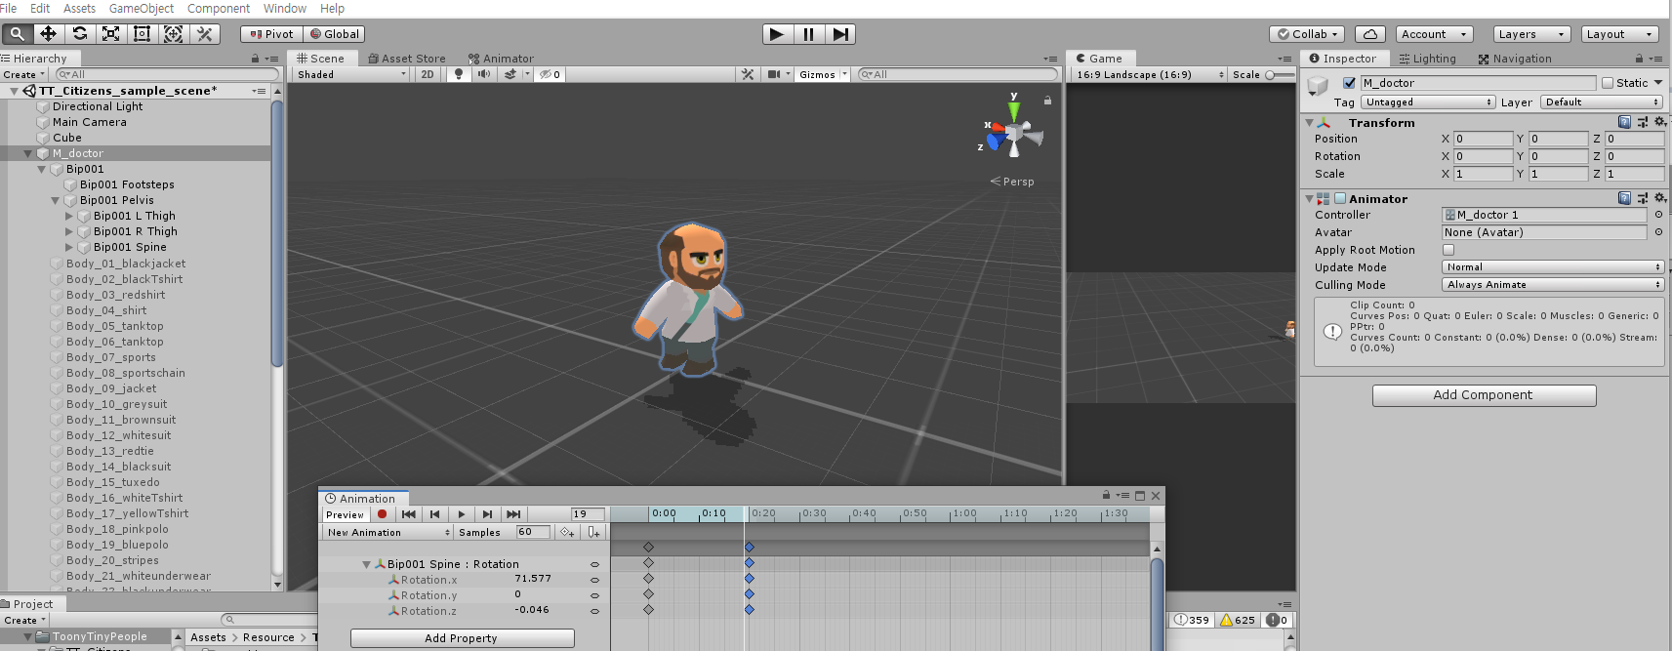Enable Apply Root Motion checkbox
The height and width of the screenshot is (651, 1672).
[1448, 250]
